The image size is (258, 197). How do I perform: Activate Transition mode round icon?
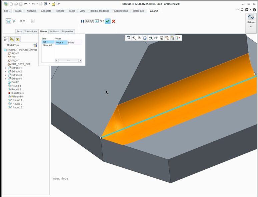coord(14,21)
